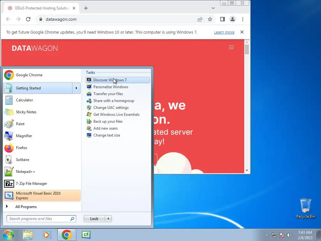Choose Back up your files task

[x=118, y=121]
